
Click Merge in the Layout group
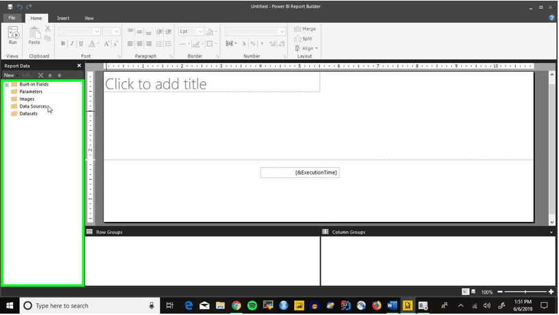[x=305, y=29]
